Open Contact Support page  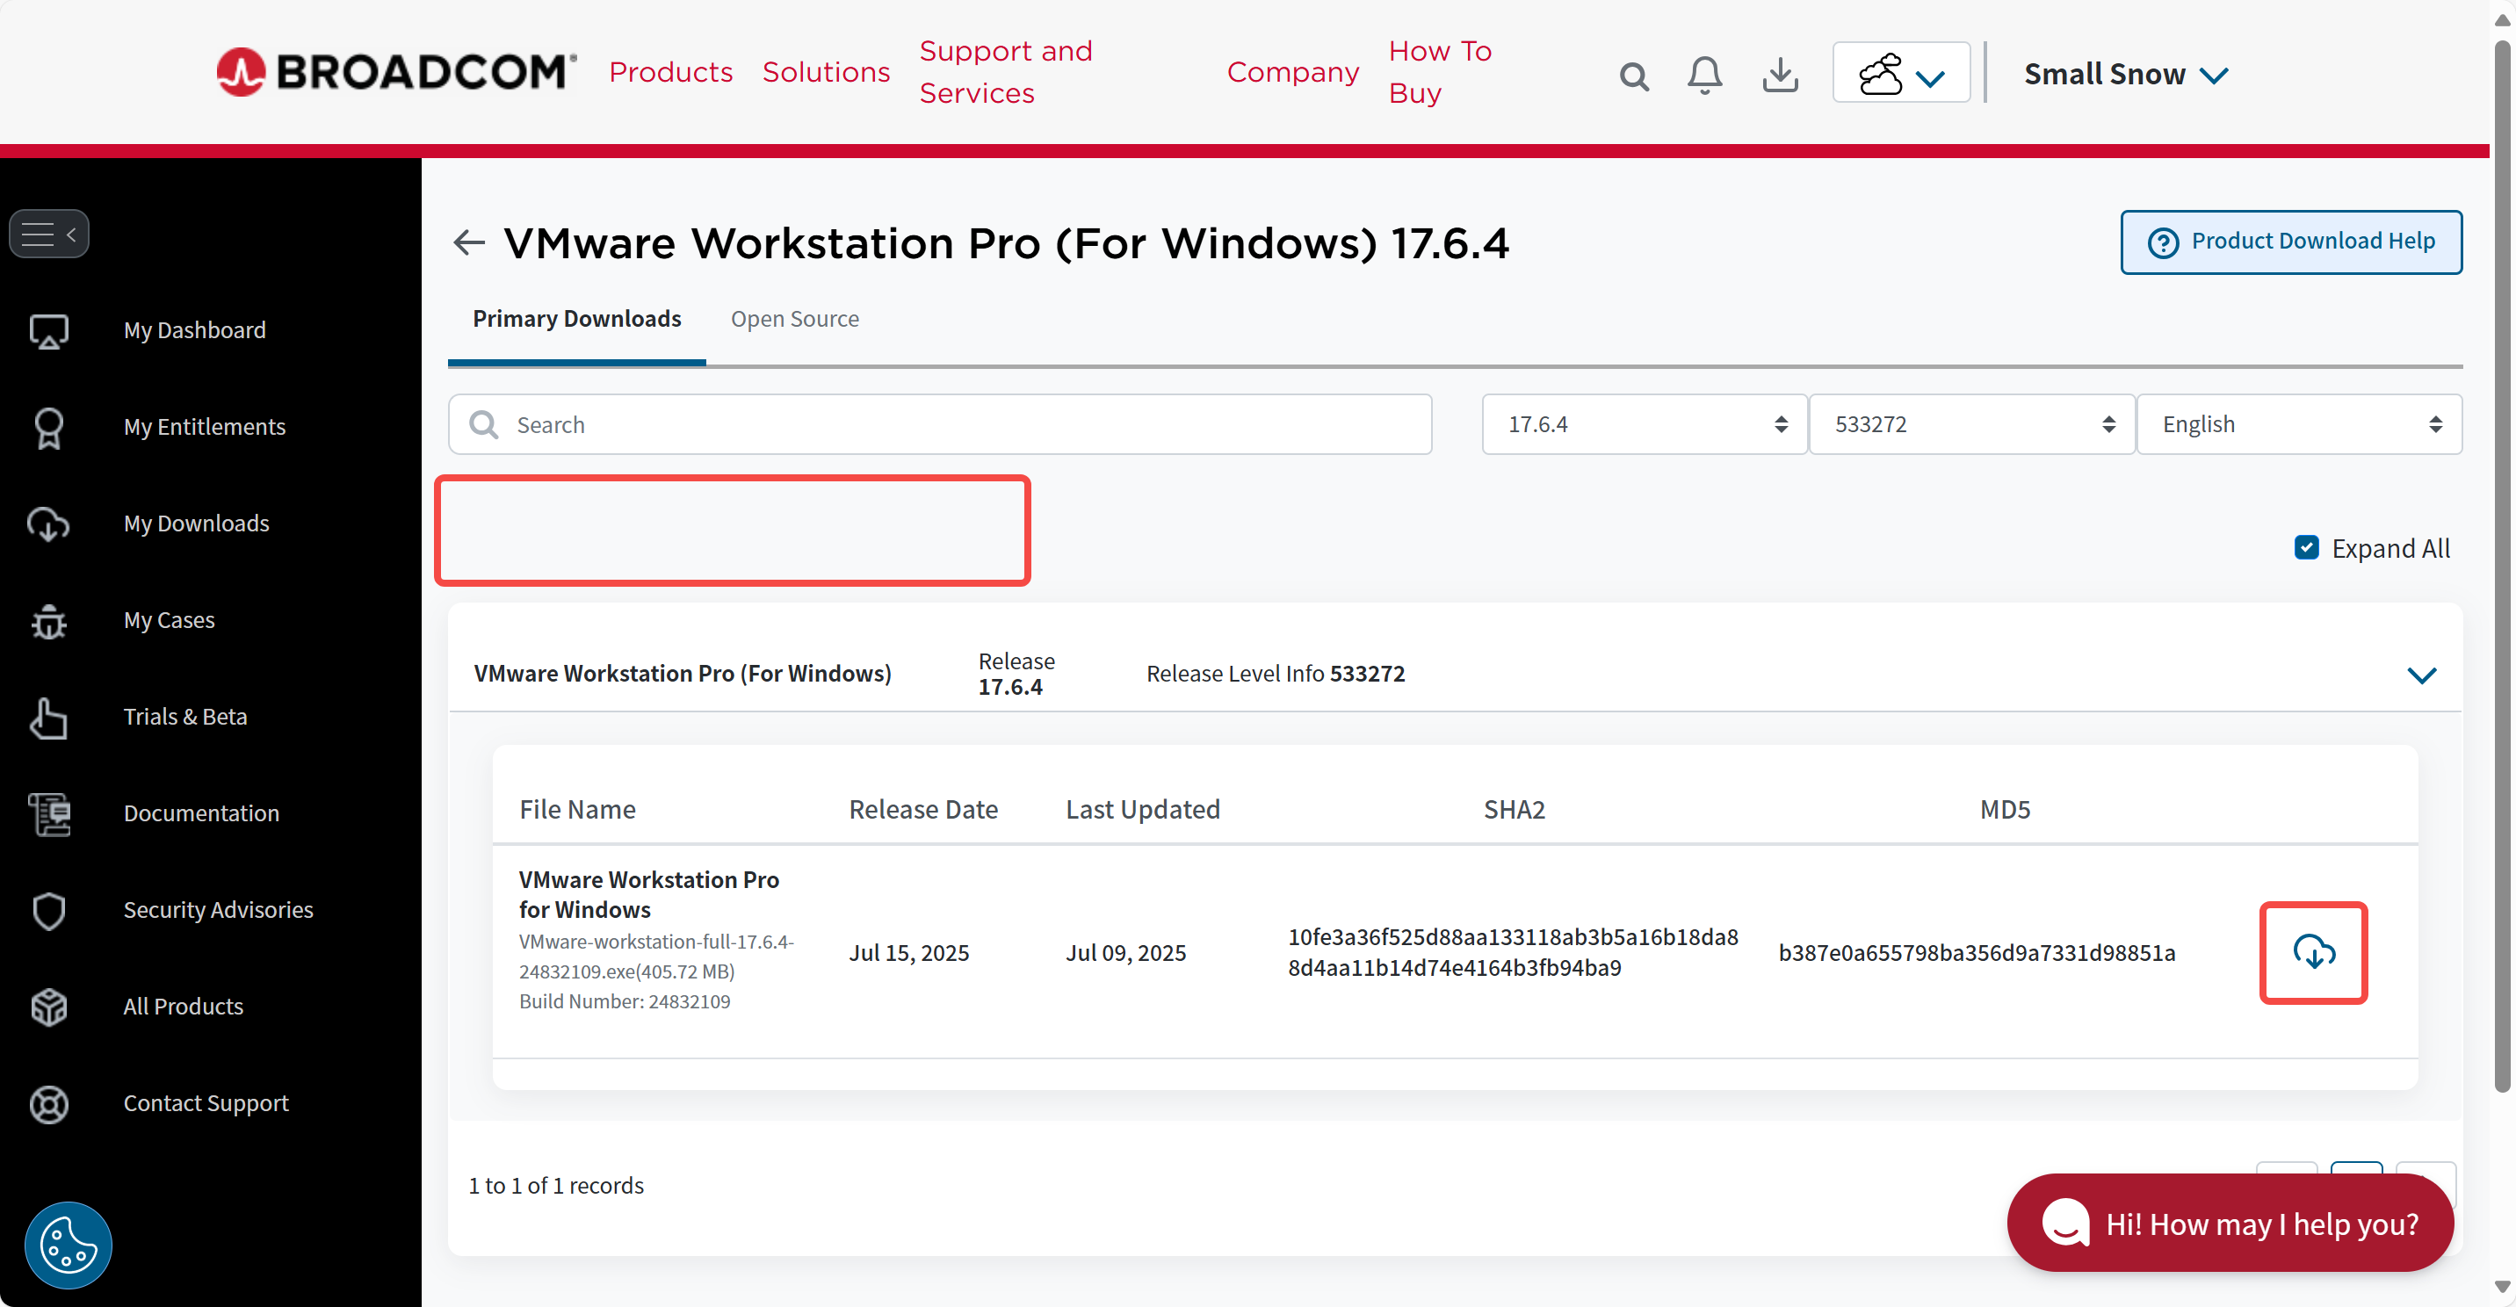[x=205, y=1104]
